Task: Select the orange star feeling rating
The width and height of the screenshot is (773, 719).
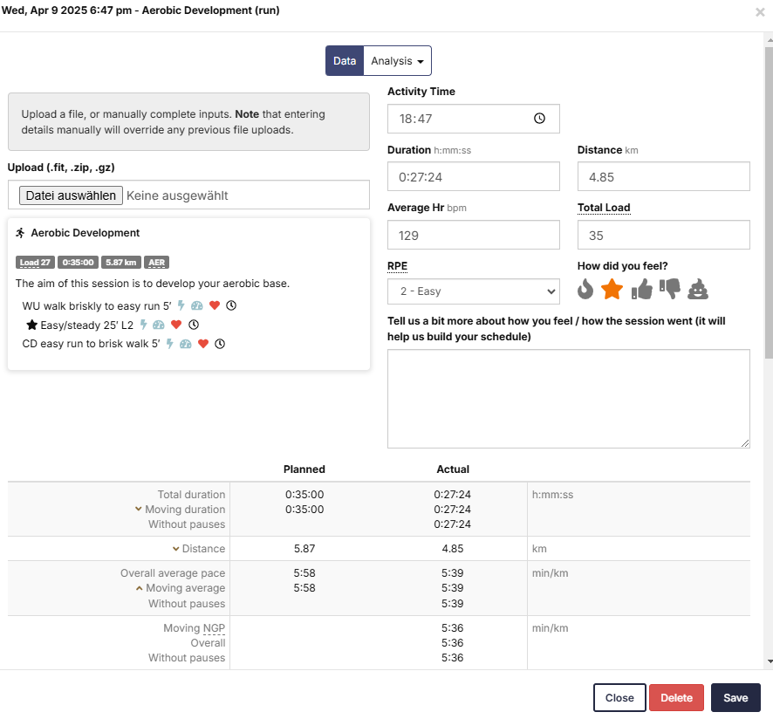Action: 612,289
